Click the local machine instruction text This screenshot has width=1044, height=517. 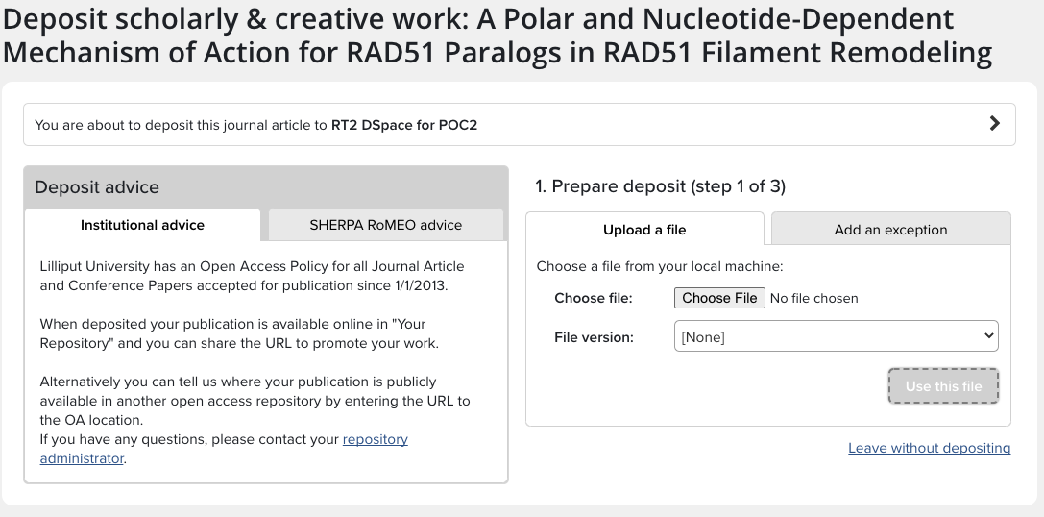point(660,266)
